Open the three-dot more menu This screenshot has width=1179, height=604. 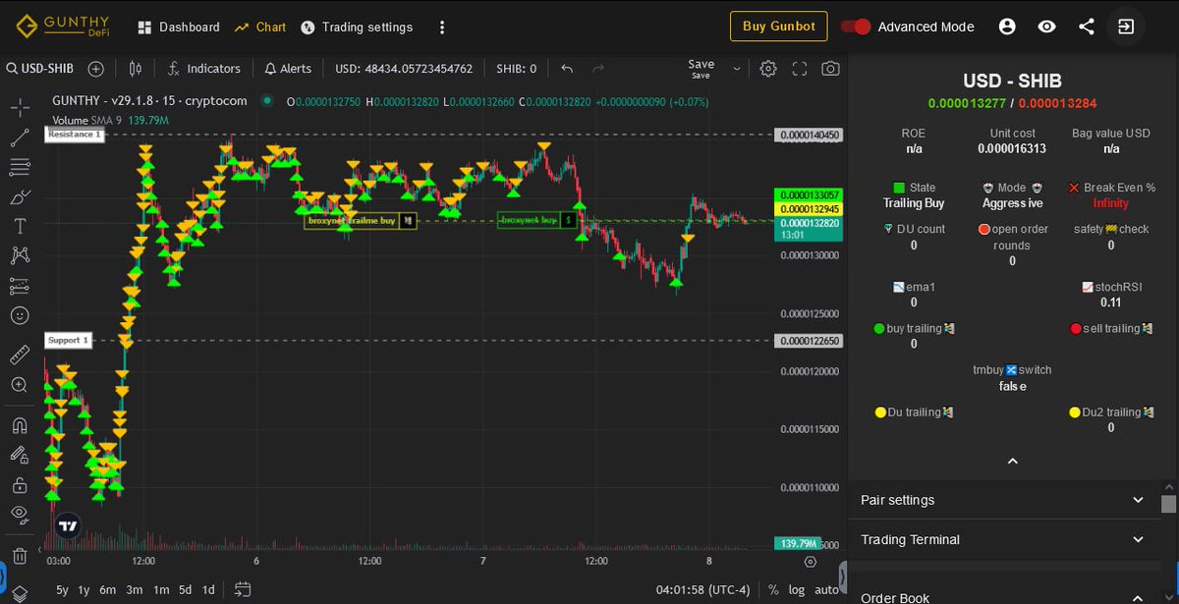pos(442,27)
